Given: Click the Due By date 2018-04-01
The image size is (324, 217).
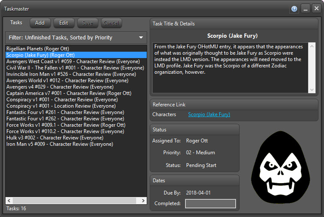Looking at the screenshot, I should (x=198, y=193).
